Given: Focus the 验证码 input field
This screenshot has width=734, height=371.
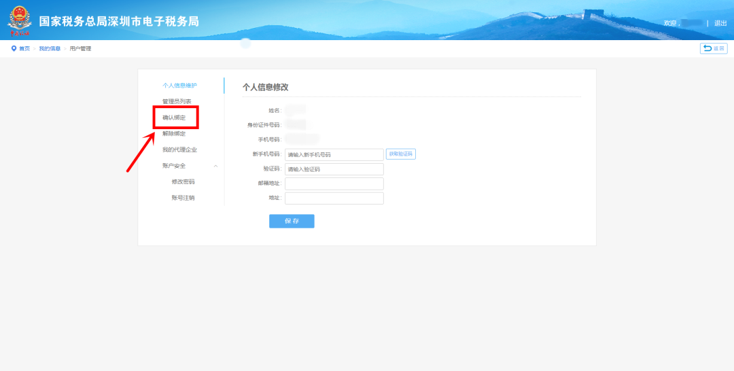Looking at the screenshot, I should pos(334,169).
